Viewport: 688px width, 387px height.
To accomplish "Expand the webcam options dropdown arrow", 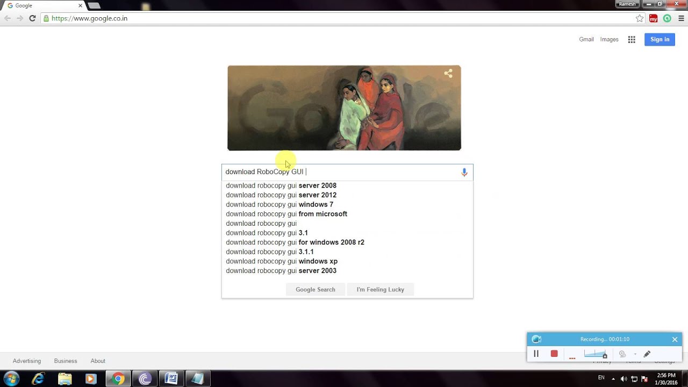I will tap(635, 354).
